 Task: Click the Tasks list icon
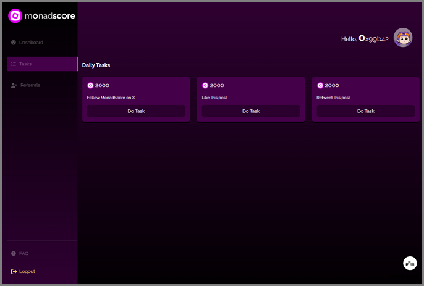click(14, 64)
